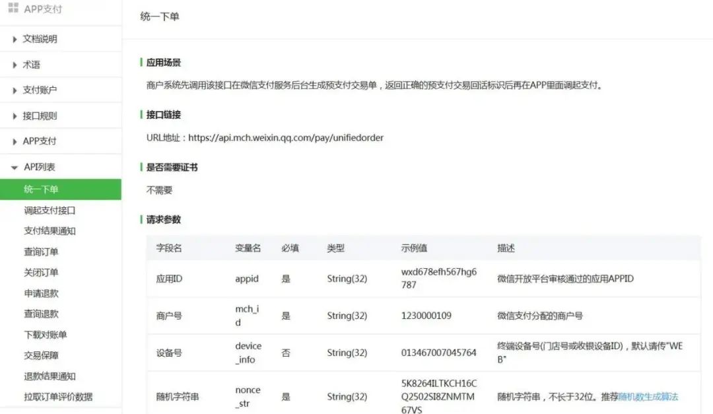Screen dimensions: 713x414
Task: Expand the 接口规则 section arrow
Action: [15, 116]
